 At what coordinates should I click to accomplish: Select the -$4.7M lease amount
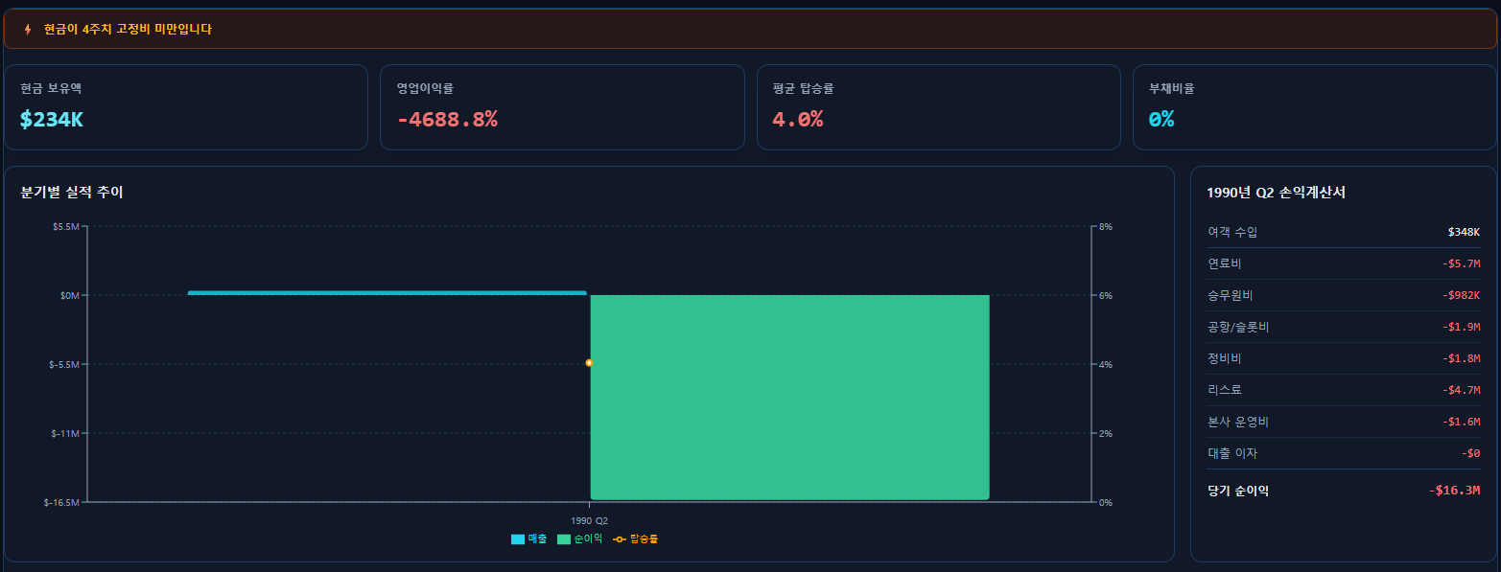pyautogui.click(x=1461, y=390)
